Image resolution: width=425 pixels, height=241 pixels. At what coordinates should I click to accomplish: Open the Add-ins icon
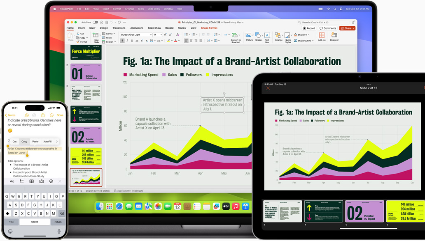click(x=322, y=35)
